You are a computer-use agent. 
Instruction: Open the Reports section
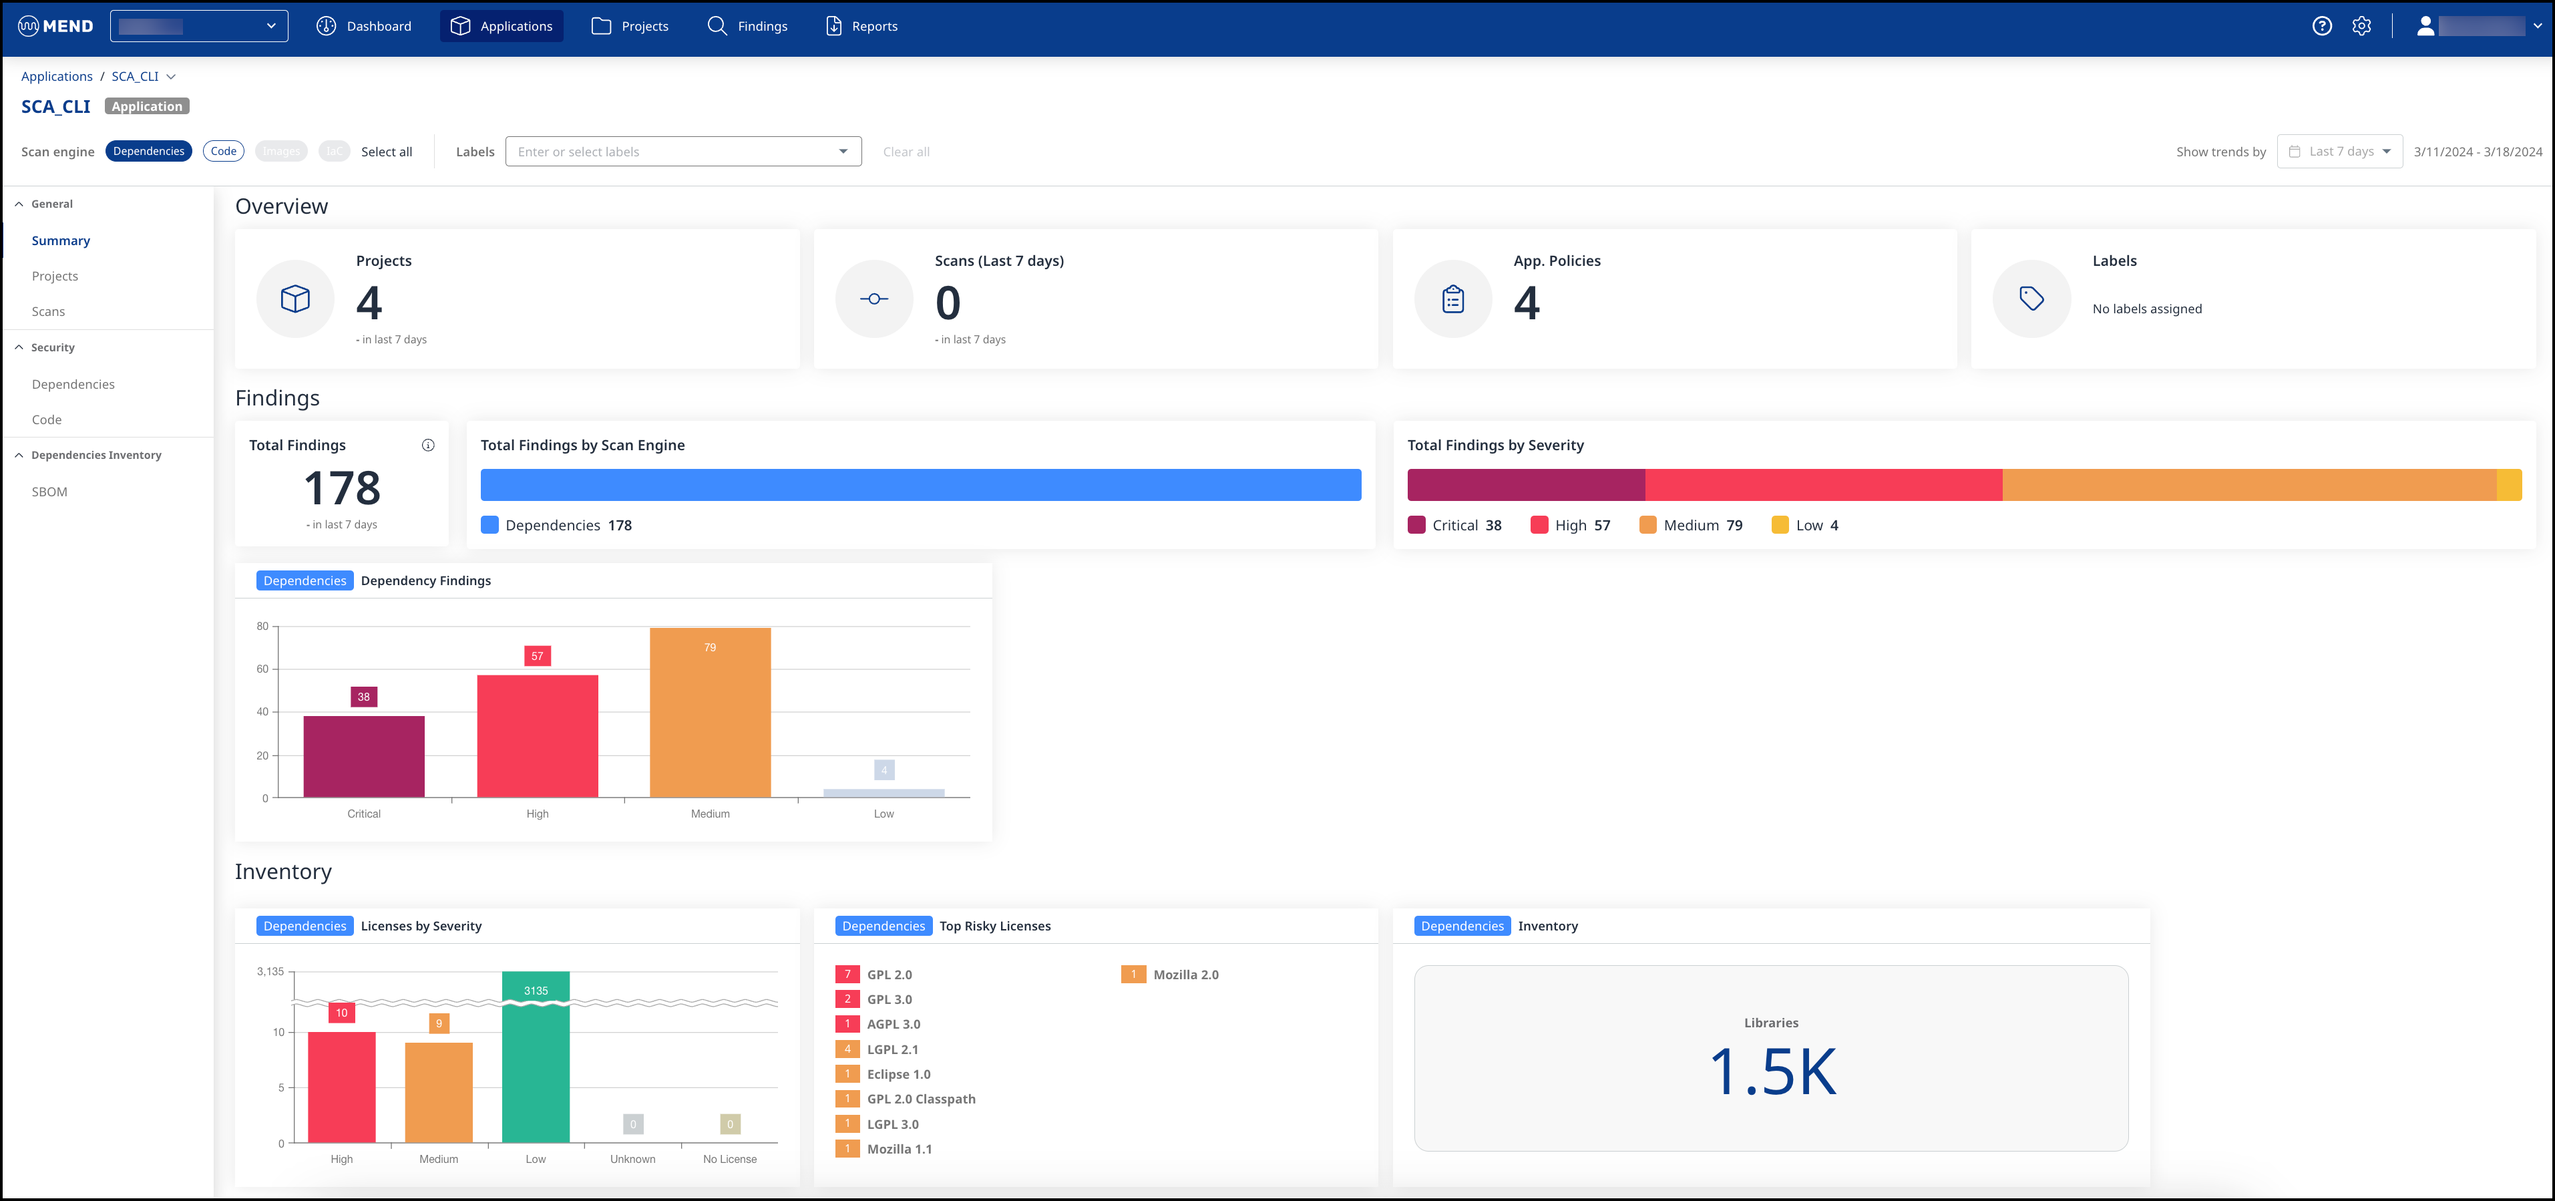tap(860, 26)
